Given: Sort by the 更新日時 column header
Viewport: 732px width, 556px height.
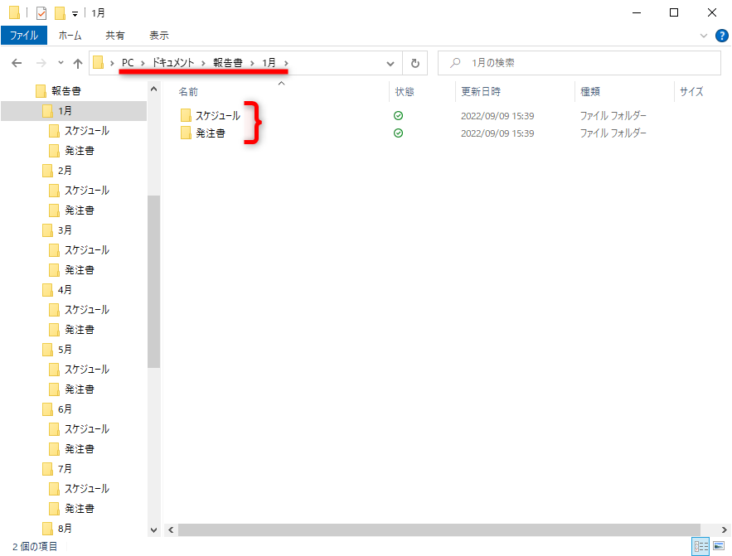Looking at the screenshot, I should click(x=480, y=91).
